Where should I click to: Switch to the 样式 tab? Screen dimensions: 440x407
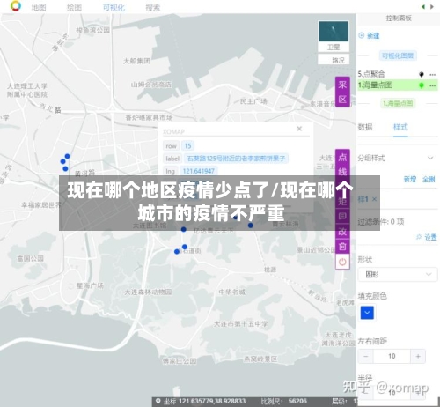pyautogui.click(x=400, y=127)
